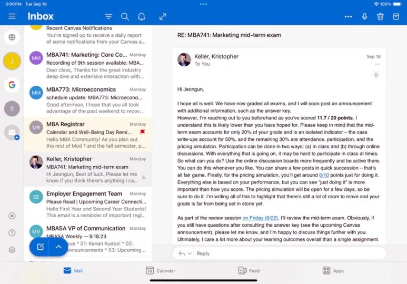Open the 6/10 points link
407x284 pixels.
pyautogui.click(x=324, y=175)
